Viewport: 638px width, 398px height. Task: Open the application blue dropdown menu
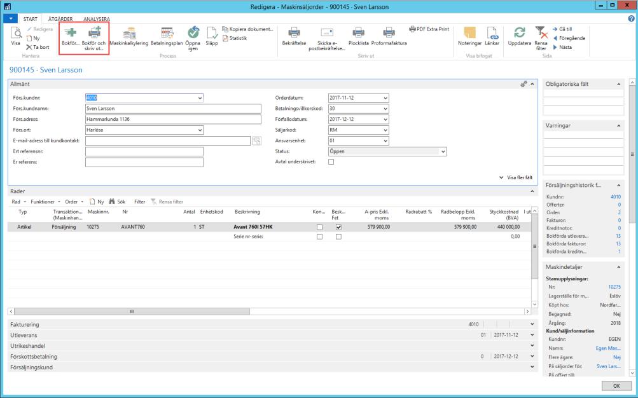click(x=11, y=18)
